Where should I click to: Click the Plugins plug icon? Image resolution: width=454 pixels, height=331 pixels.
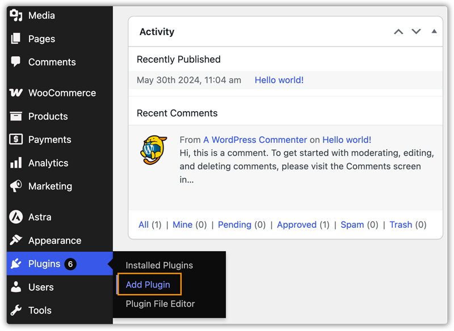click(x=16, y=264)
